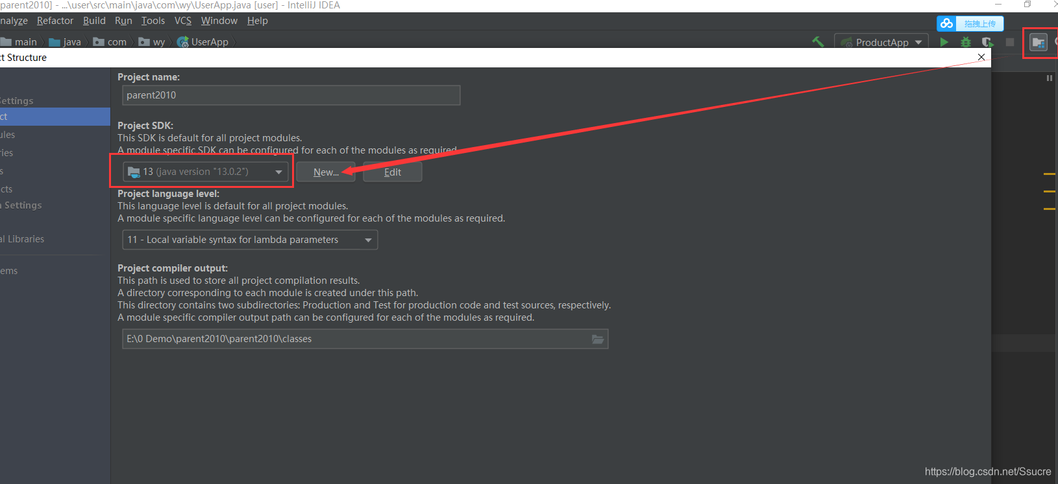Click the green hammer Build Project icon

coord(818,42)
